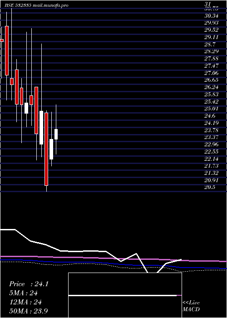This screenshot has height=318, width=227.
Task: Select the 26.65 price axis label
Action: coord(211,80)
